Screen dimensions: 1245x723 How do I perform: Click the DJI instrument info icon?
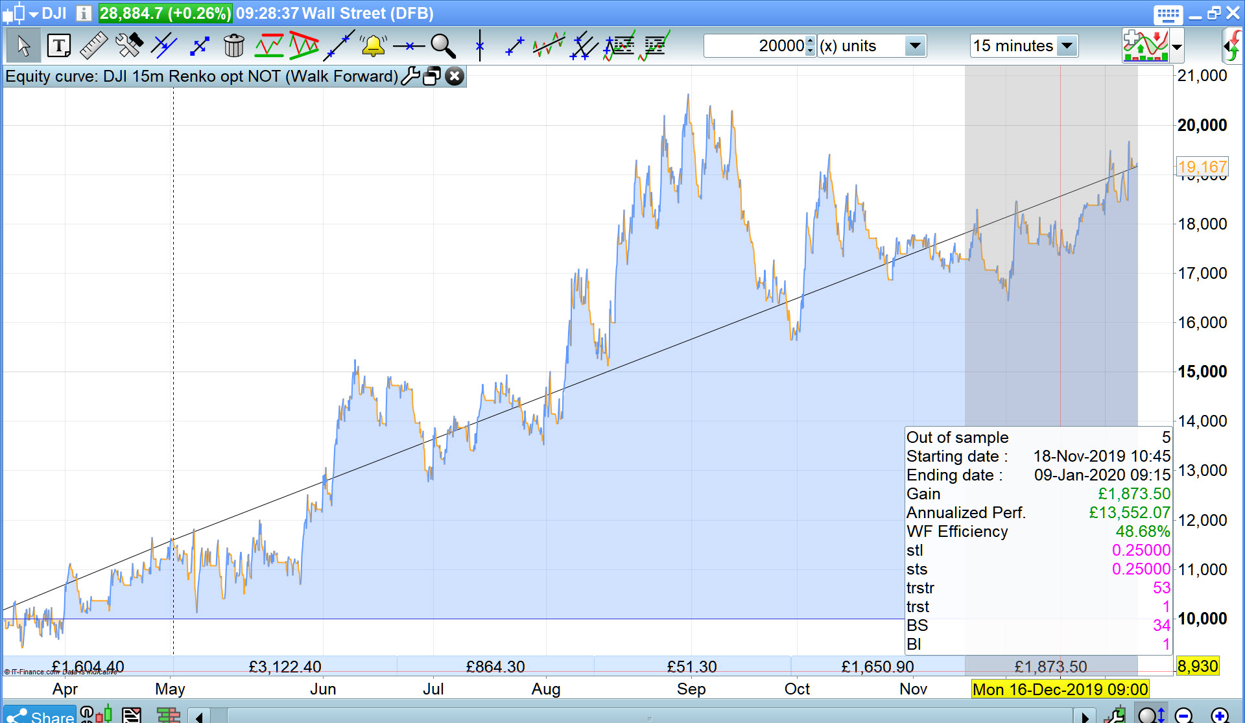(x=83, y=13)
